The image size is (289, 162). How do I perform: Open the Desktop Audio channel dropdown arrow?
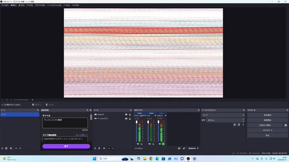[145, 115]
